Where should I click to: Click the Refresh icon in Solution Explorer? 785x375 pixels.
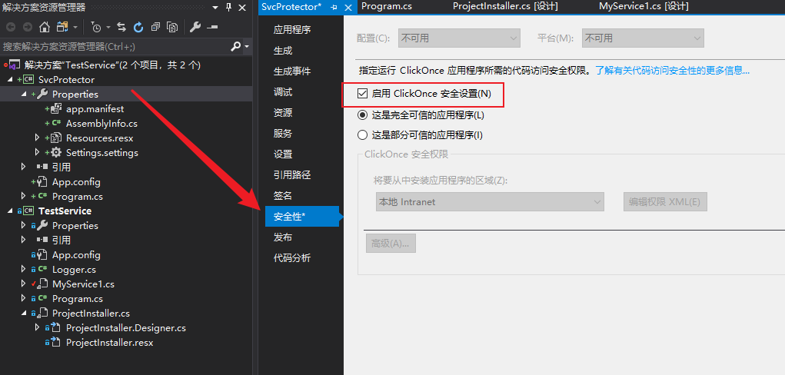tap(138, 27)
